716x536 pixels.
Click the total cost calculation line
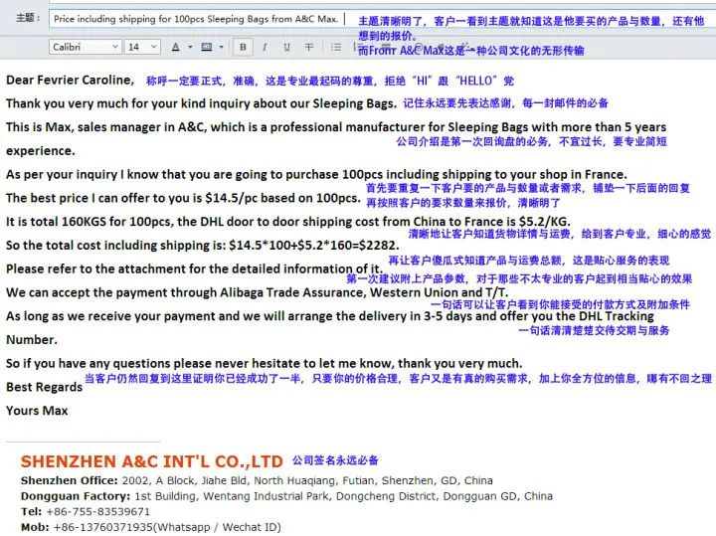[202, 246]
